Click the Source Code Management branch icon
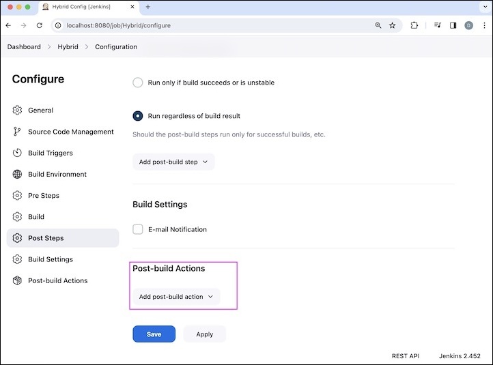 (17, 132)
